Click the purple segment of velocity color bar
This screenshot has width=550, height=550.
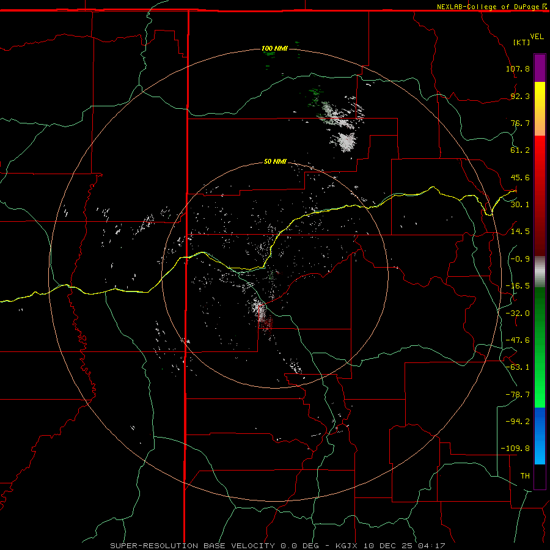[x=540, y=68]
